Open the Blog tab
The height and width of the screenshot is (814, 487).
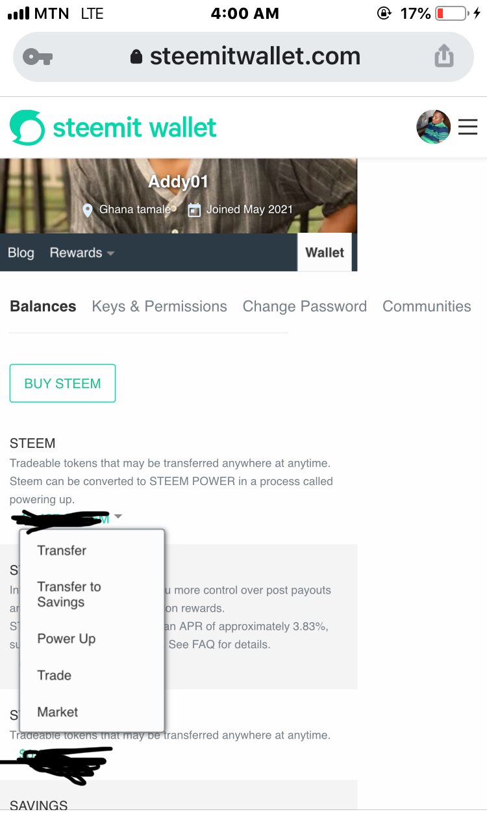[21, 253]
